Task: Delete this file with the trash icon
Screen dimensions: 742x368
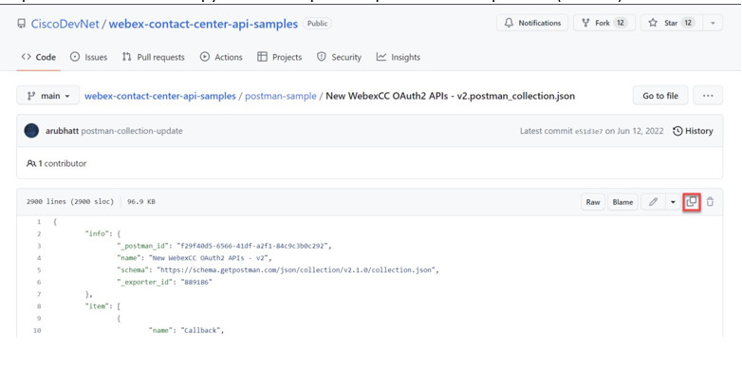Action: (x=710, y=202)
